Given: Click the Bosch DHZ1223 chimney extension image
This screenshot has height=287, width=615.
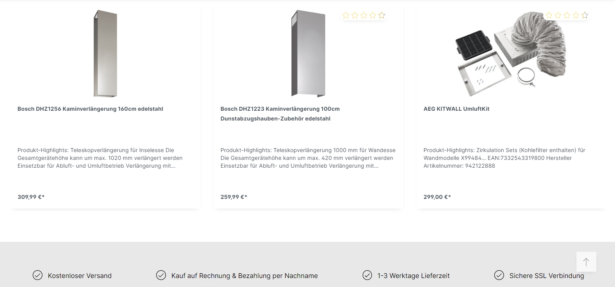Looking at the screenshot, I should (x=308, y=53).
